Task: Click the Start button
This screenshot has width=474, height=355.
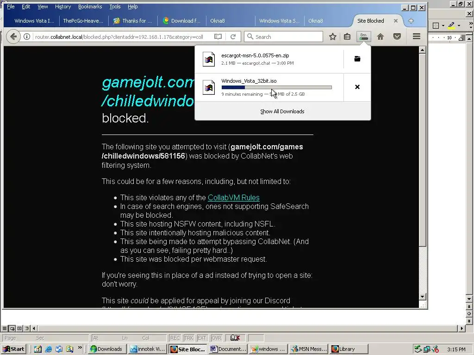Action: [14, 349]
